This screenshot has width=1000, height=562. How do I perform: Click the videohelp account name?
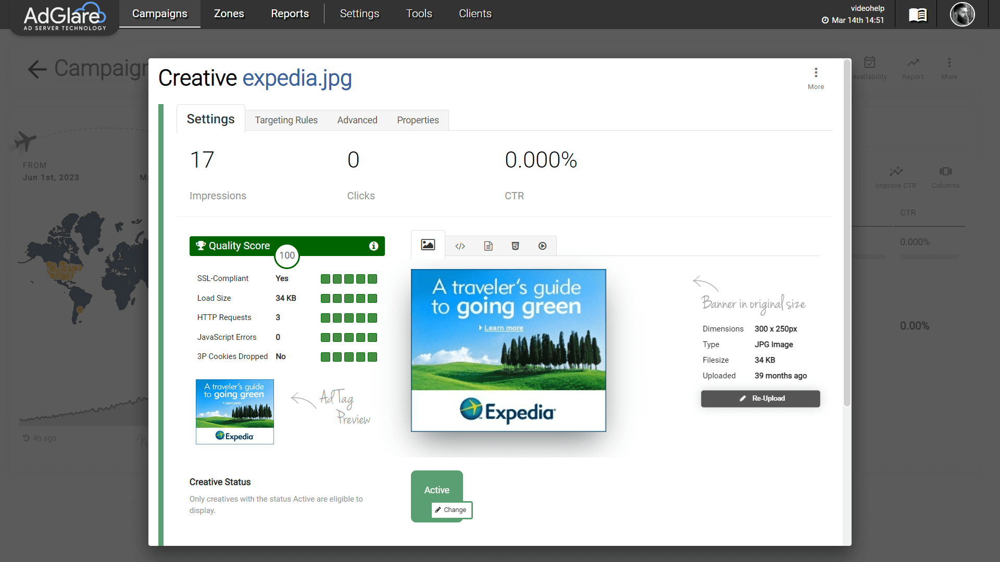click(867, 8)
